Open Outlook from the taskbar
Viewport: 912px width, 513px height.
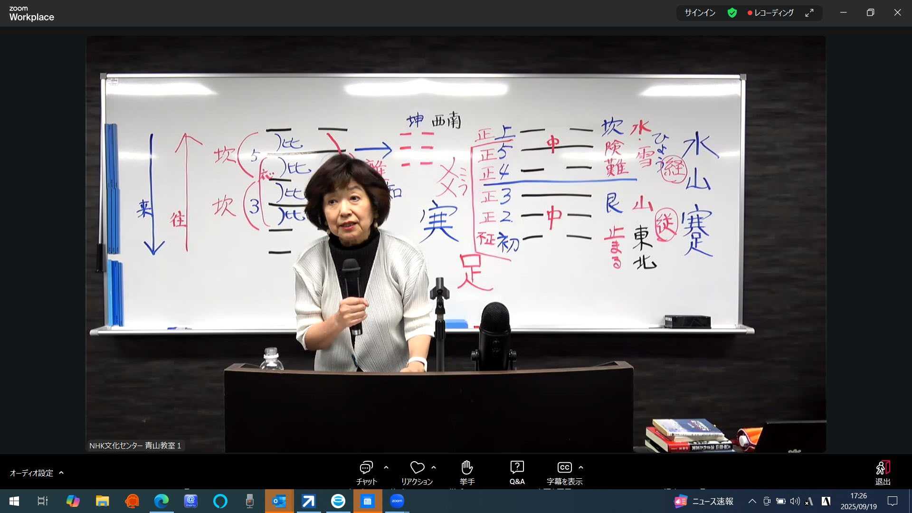[x=279, y=501]
